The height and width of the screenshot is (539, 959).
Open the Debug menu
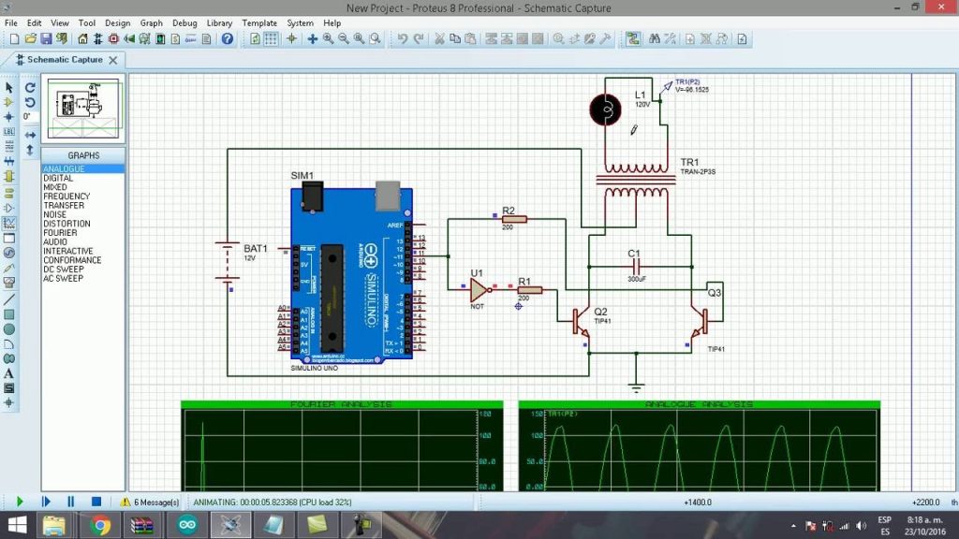tap(184, 22)
